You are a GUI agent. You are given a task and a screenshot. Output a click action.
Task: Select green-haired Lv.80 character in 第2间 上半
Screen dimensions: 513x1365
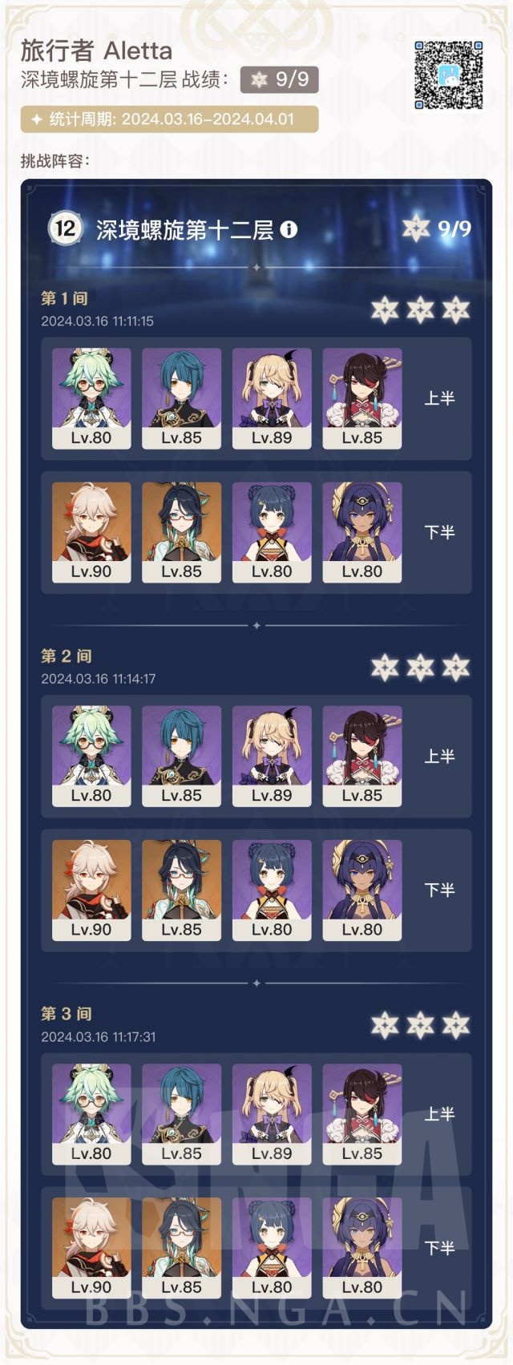click(91, 756)
